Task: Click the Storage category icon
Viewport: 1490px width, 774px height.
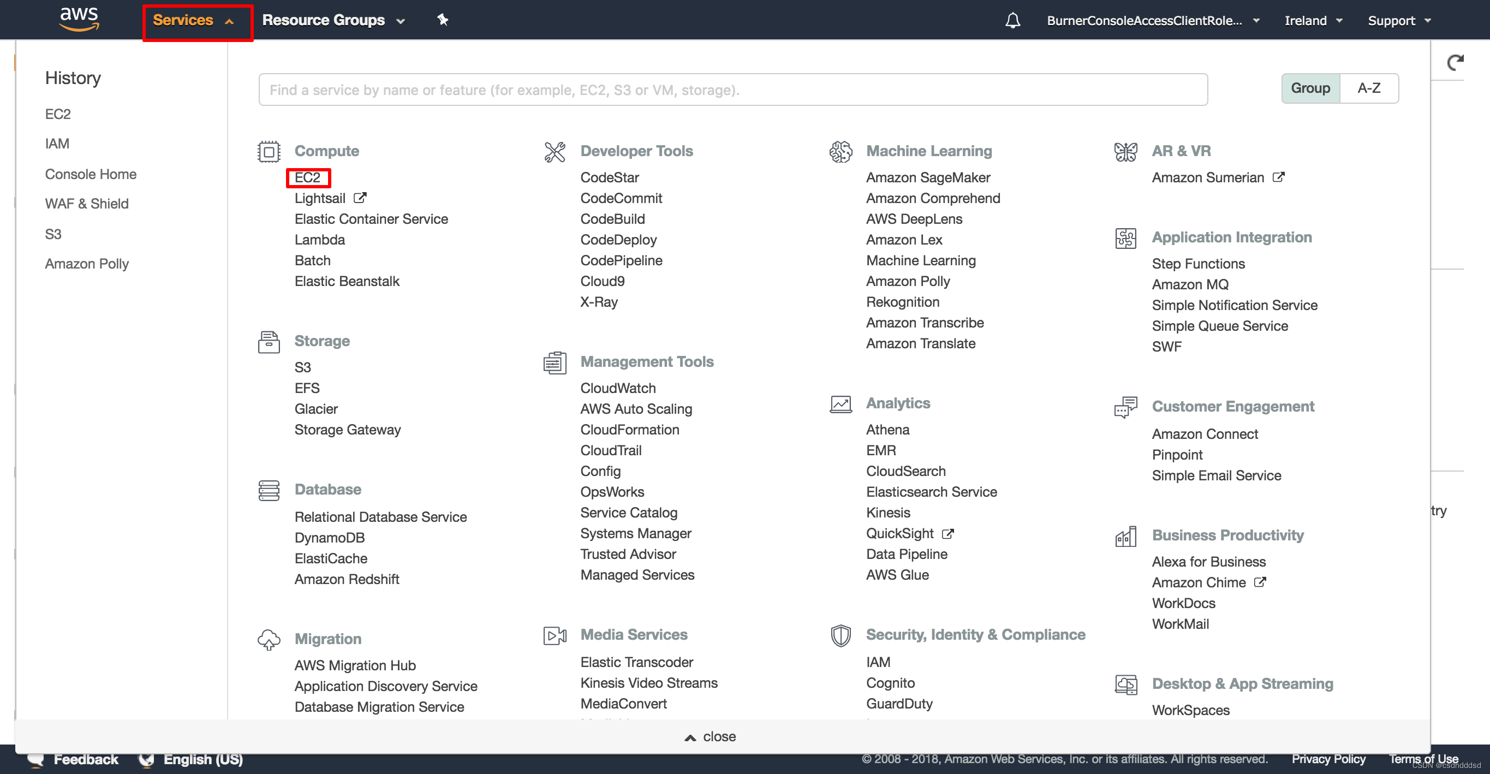Action: [x=269, y=342]
